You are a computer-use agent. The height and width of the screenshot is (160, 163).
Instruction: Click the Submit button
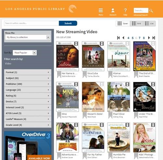[x=68, y=23]
